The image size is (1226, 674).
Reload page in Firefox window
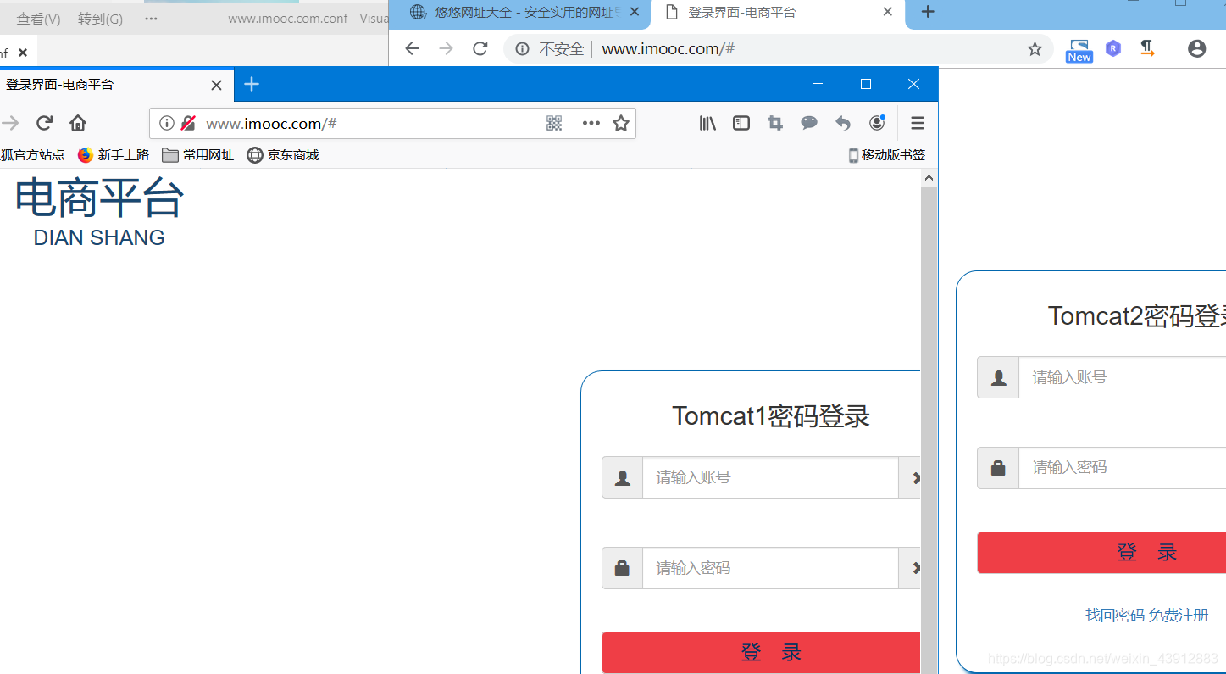point(45,123)
